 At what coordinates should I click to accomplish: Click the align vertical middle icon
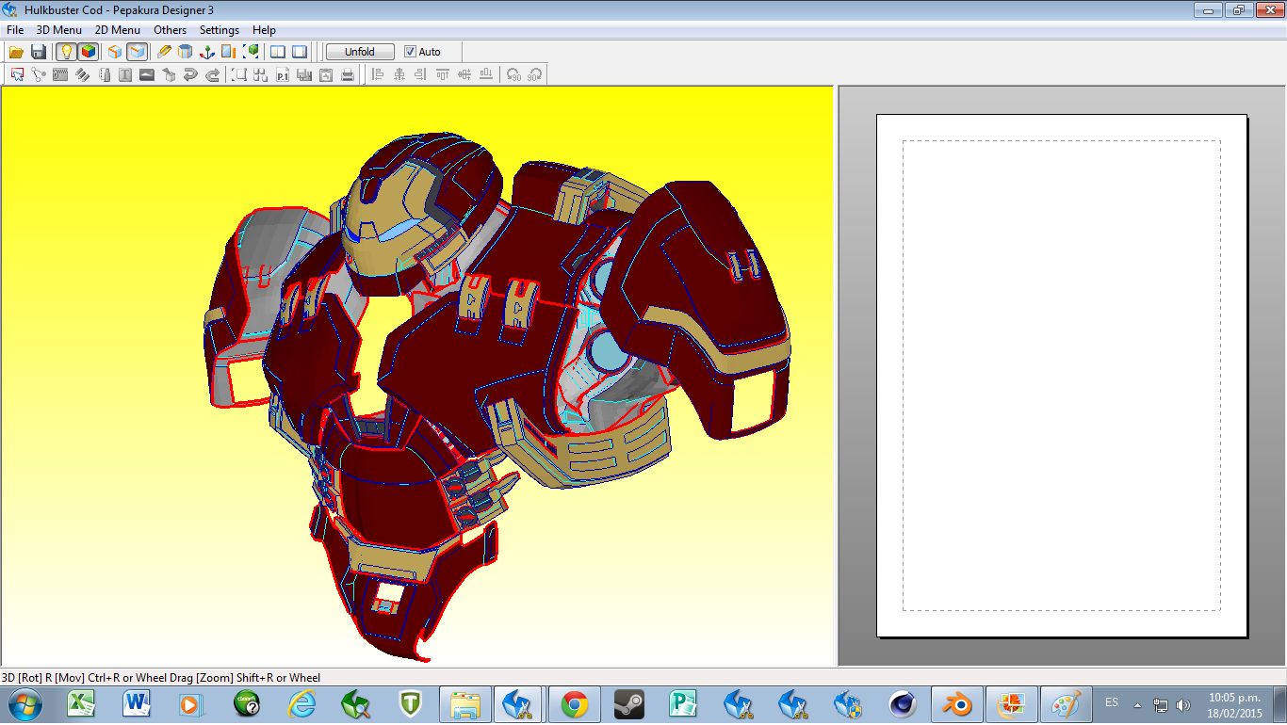[464, 74]
